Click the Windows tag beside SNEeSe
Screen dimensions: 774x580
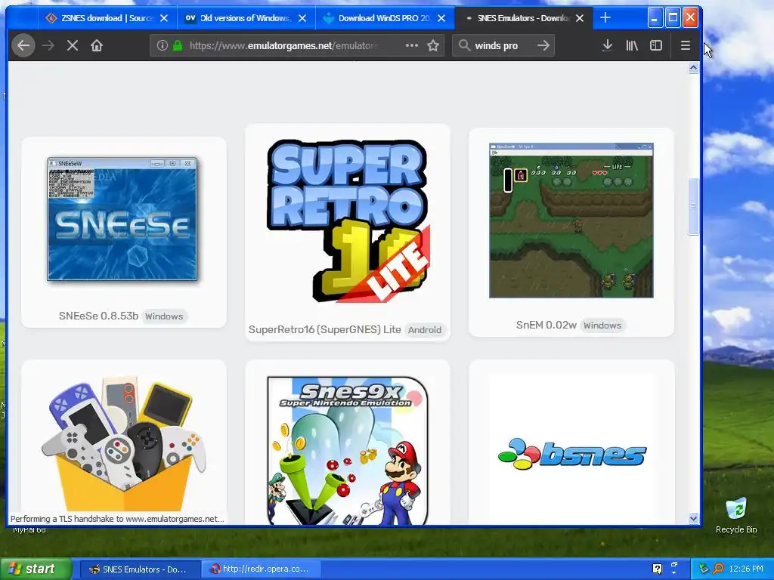tap(164, 316)
